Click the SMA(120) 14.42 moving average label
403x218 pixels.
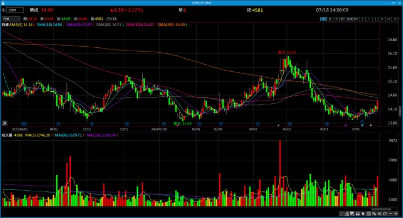tap(141, 25)
